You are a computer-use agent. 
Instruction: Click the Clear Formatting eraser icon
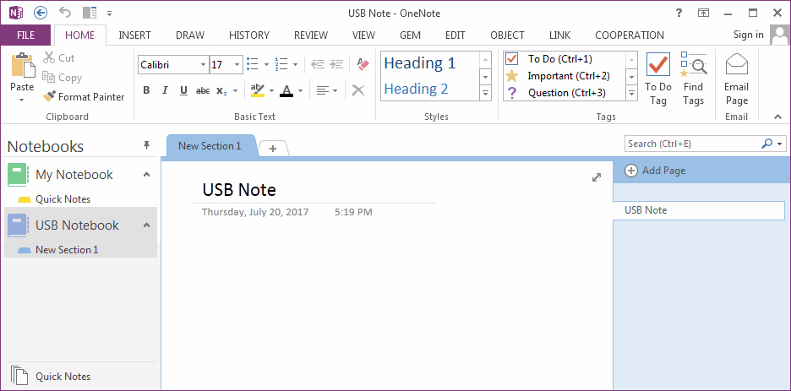point(363,64)
